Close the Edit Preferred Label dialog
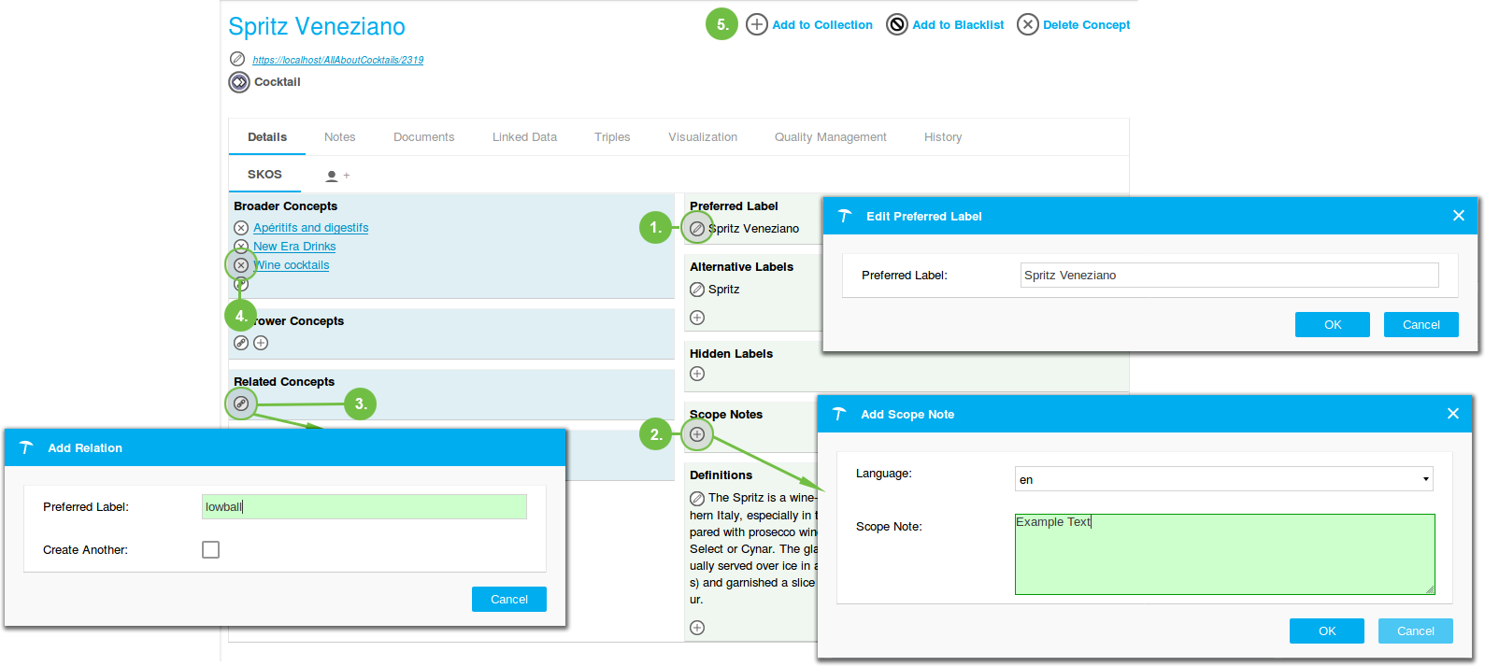The height and width of the screenshot is (666, 1485). click(1459, 216)
